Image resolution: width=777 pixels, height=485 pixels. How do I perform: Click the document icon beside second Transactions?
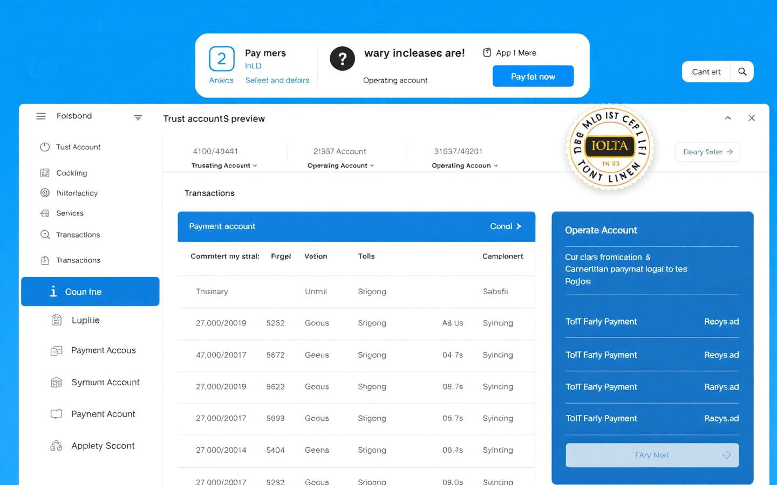pos(45,260)
